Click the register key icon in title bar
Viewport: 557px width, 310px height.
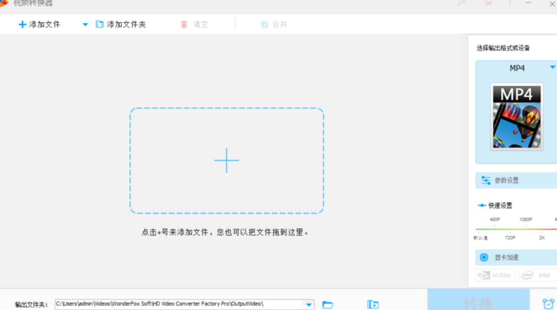click(462, 3)
